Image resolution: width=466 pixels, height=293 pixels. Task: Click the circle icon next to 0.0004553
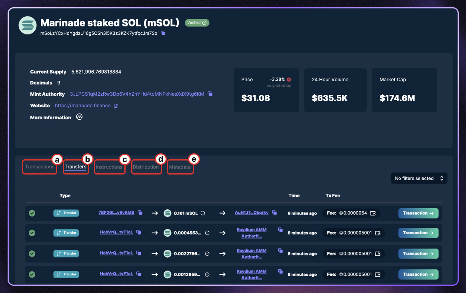(207, 233)
